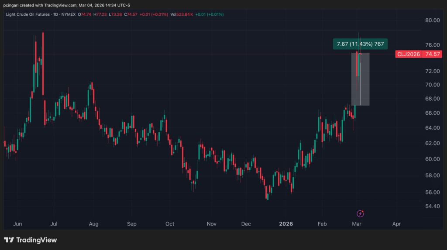This screenshot has height=250, width=447.
Task: Click the Nov label on time axis
Action: pos(212,224)
